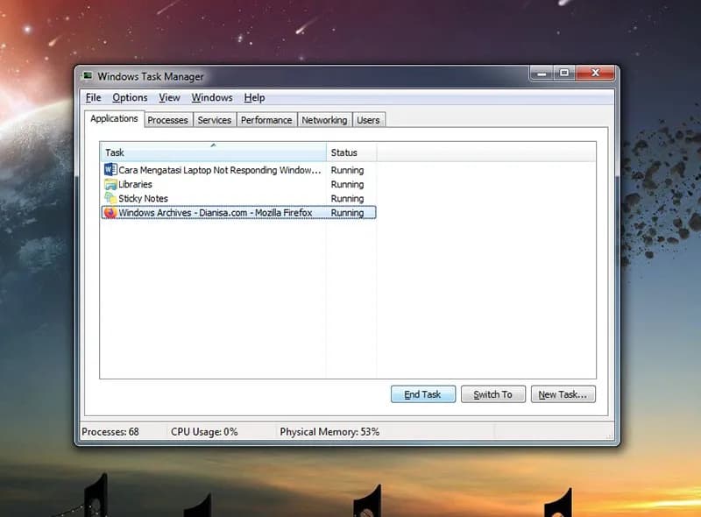Image resolution: width=701 pixels, height=517 pixels.
Task: Switch to the Services tab
Action: [x=214, y=120]
